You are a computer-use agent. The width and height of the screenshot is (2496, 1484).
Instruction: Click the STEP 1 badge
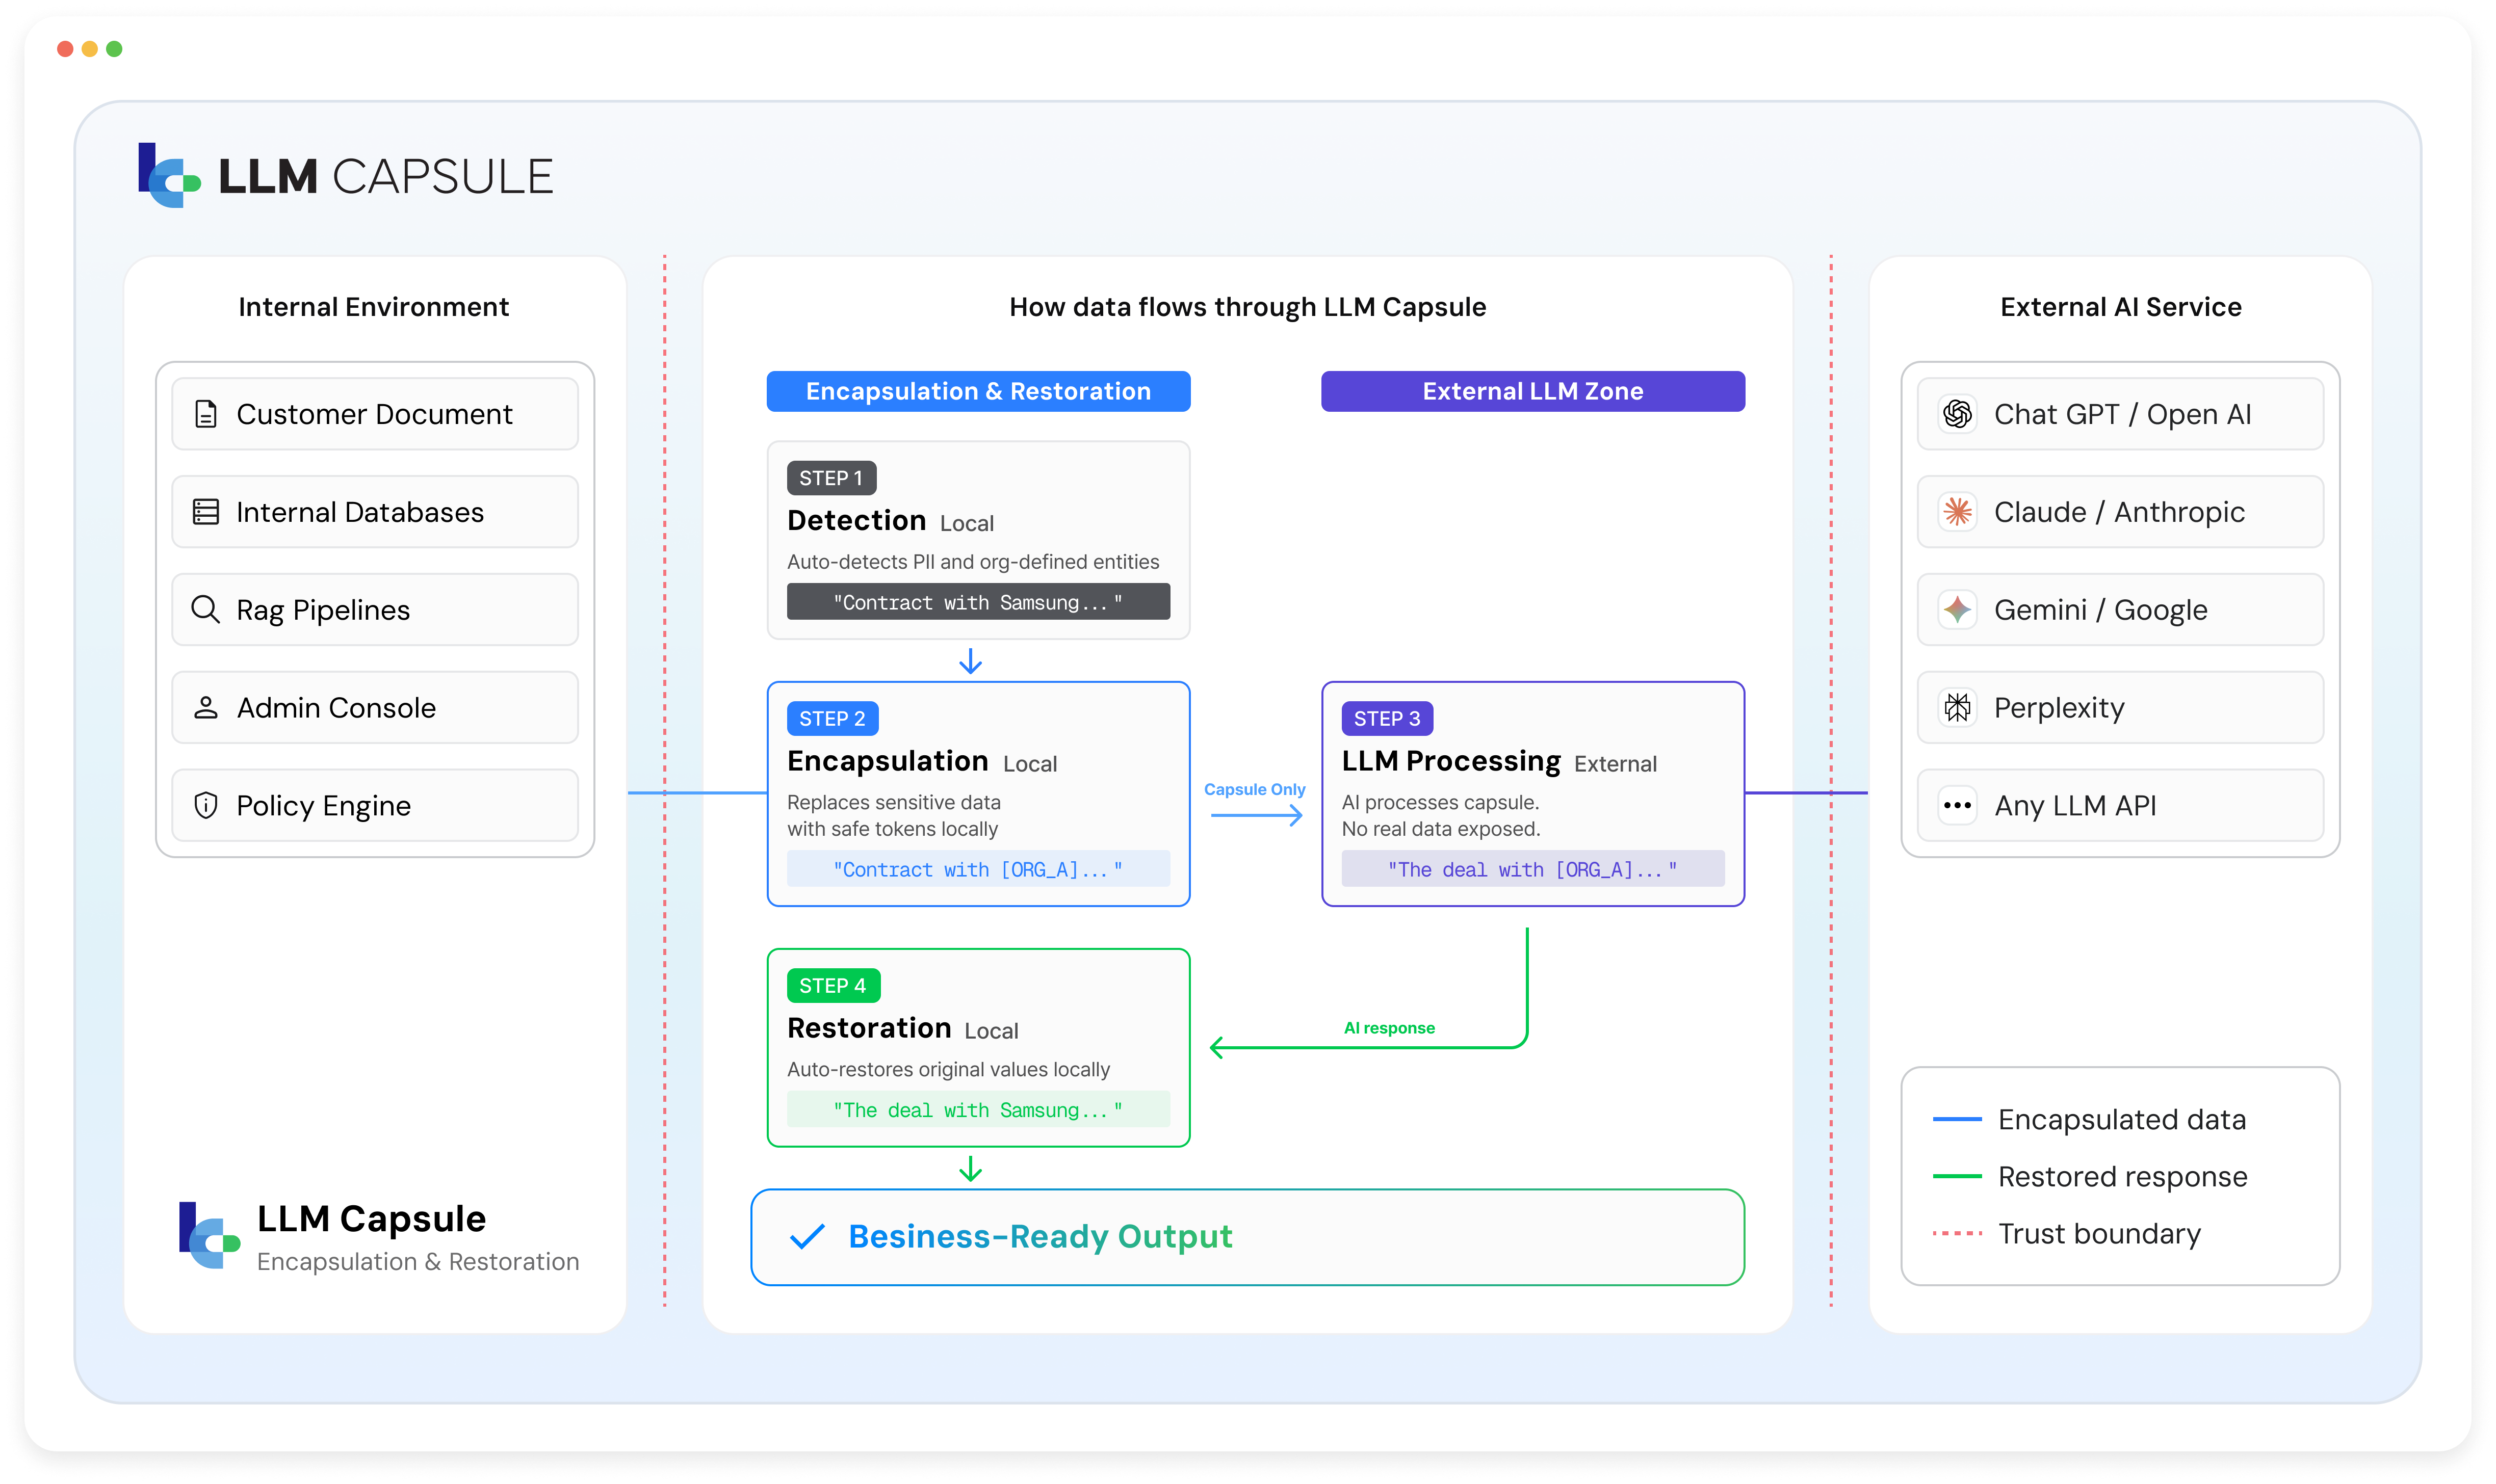pyautogui.click(x=831, y=478)
